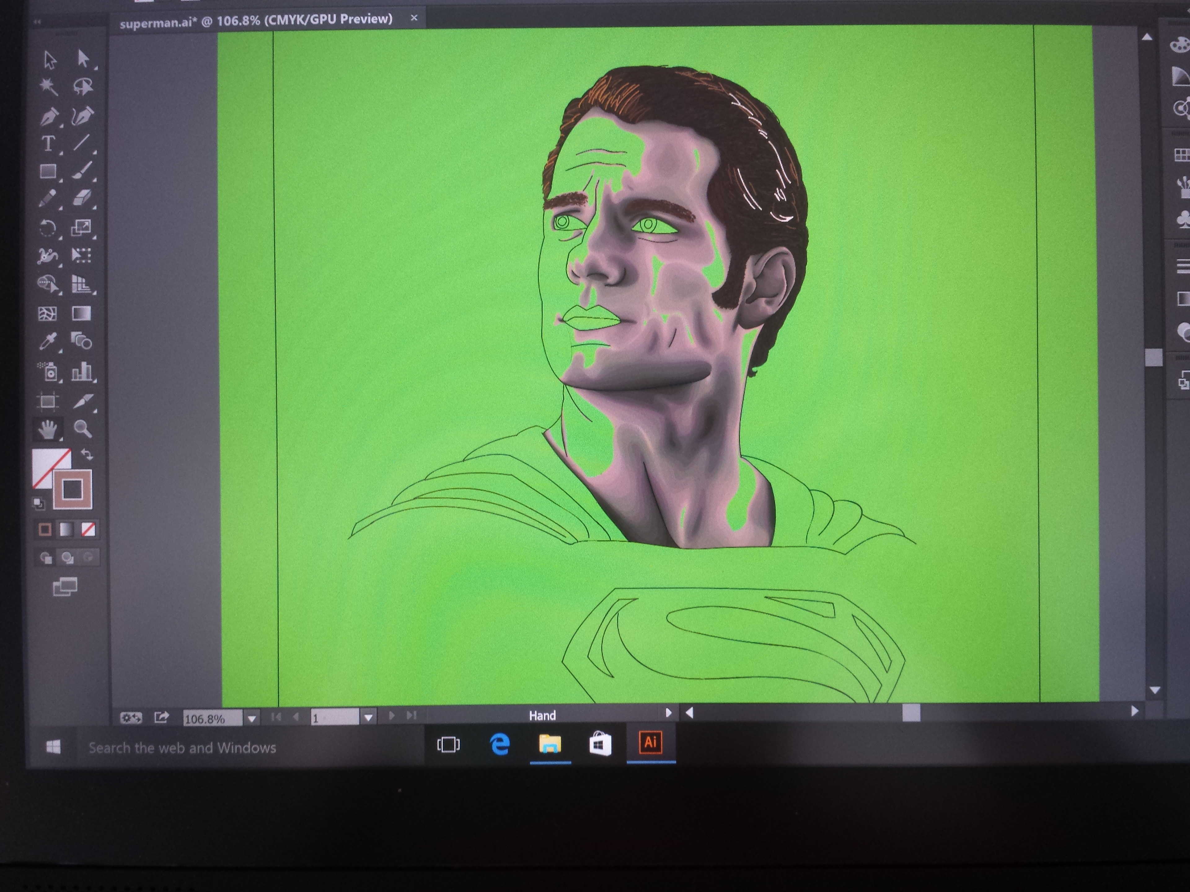This screenshot has width=1190, height=892.
Task: Open status bar options arrow beside Hand
Action: [x=668, y=713]
